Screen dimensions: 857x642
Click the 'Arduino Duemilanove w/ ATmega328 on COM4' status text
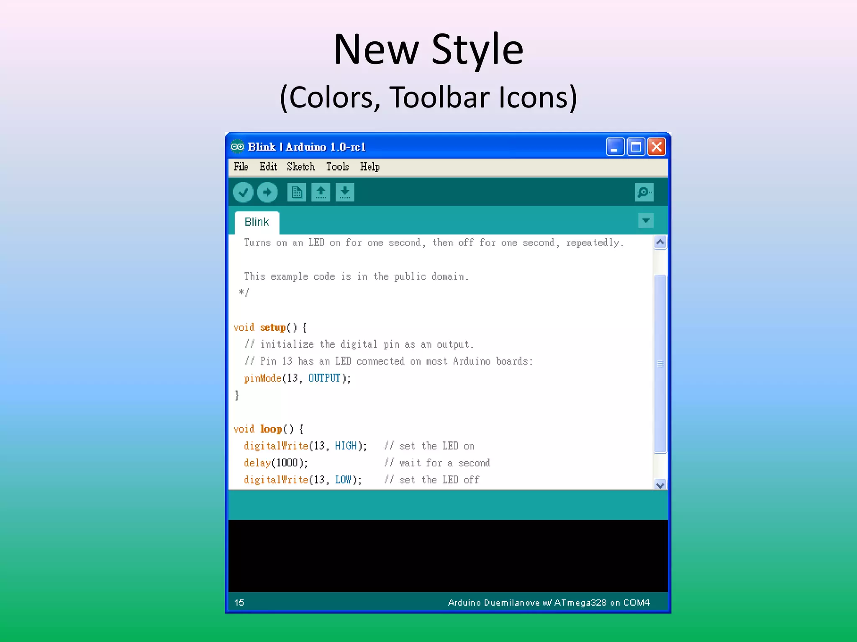click(x=549, y=603)
